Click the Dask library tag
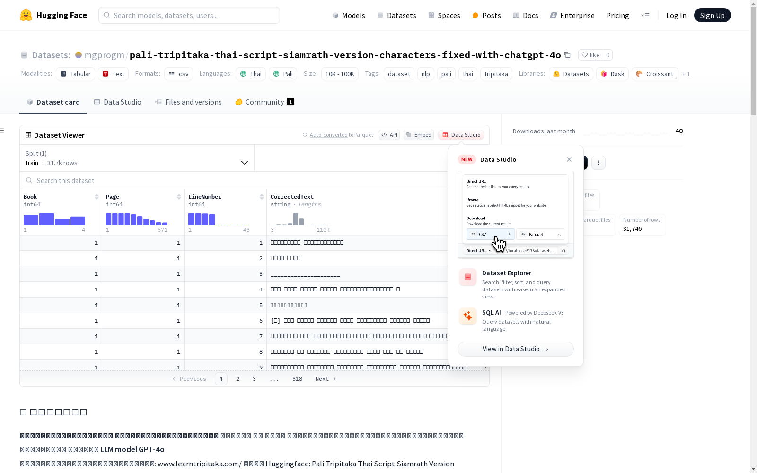 point(612,74)
